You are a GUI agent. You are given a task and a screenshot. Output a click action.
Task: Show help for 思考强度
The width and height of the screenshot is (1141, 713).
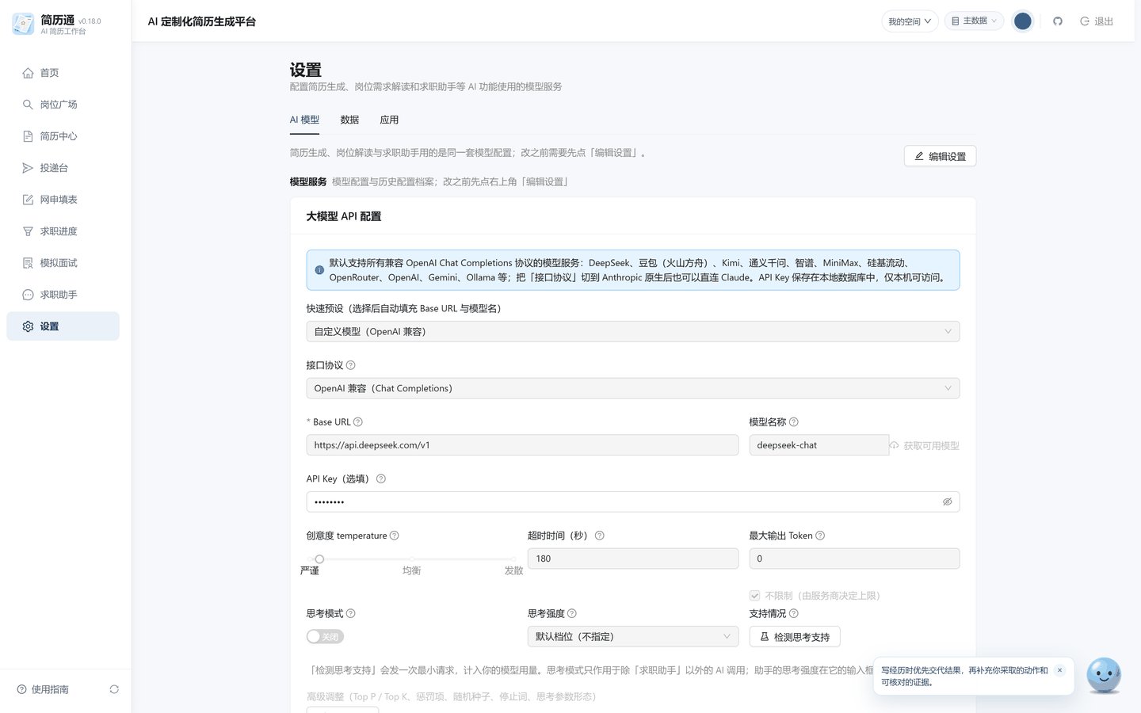tap(572, 614)
